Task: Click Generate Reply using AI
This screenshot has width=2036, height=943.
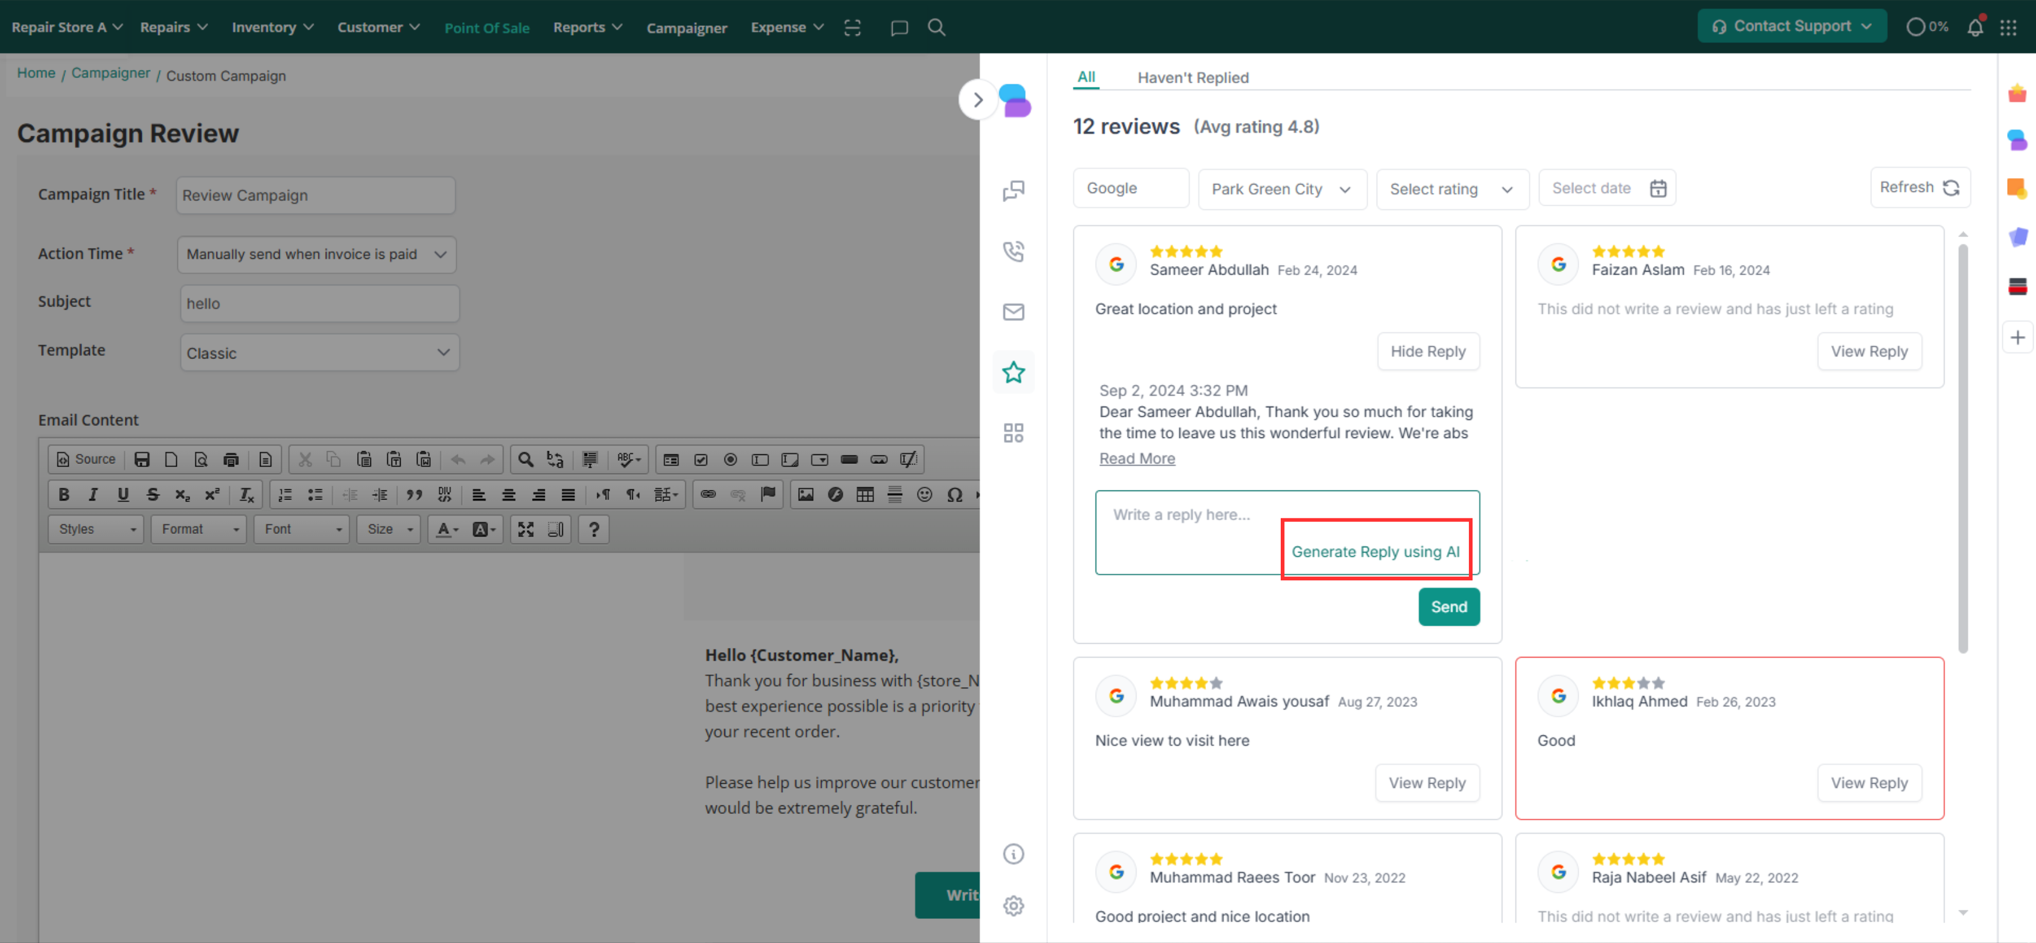Action: pyautogui.click(x=1375, y=551)
